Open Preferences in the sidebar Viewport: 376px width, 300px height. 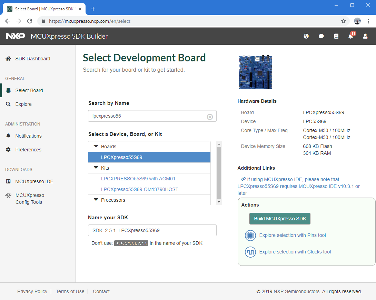click(x=28, y=150)
